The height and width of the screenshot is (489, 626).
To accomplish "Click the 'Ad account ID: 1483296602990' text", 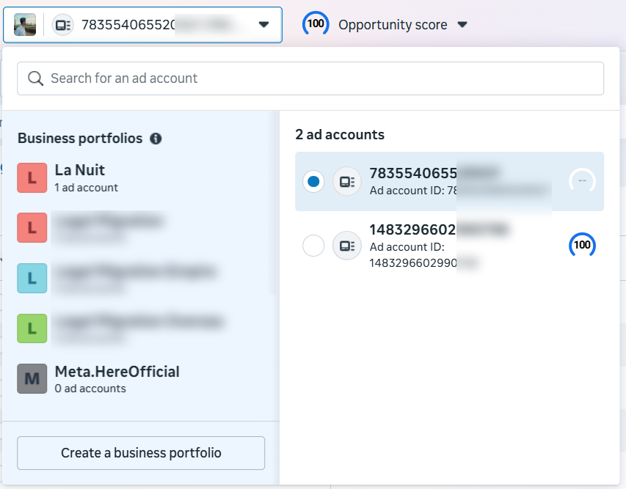I will point(413,255).
